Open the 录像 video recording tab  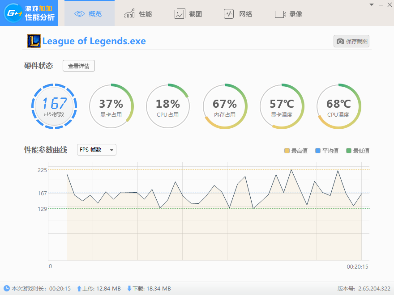288,14
